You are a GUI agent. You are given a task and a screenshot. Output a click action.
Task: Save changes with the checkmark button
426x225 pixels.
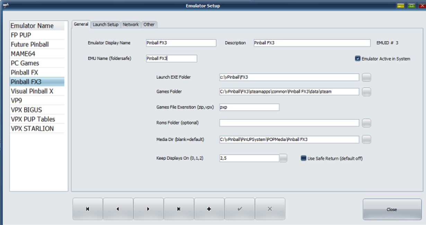240,209
